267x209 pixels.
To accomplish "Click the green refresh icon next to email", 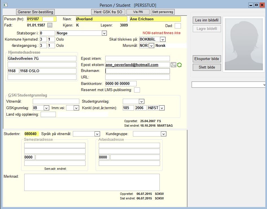I will 179,65.
